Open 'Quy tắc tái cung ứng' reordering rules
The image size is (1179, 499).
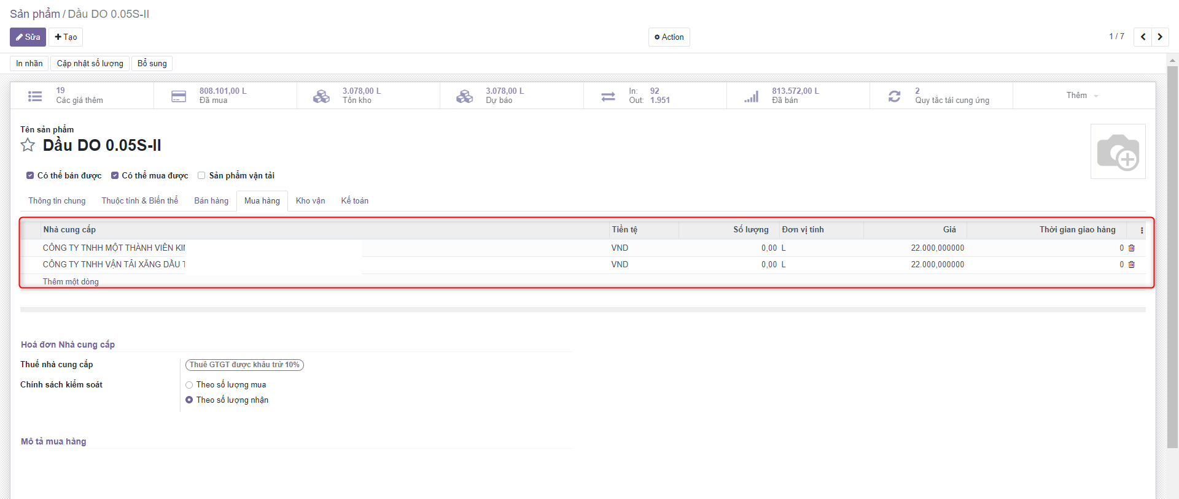[941, 96]
